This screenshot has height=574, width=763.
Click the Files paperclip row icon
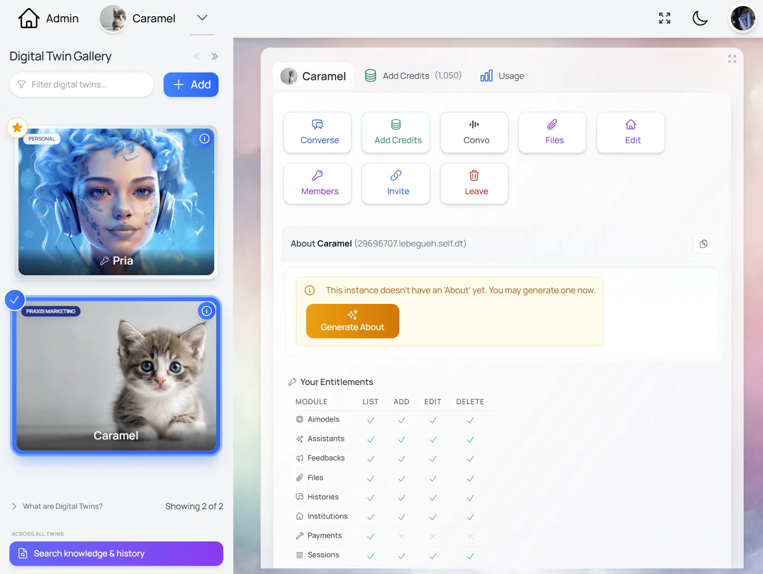[300, 478]
